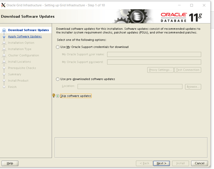Click the X11 window icon in title bar
The height and width of the screenshot is (169, 214).
[x=4, y=5]
